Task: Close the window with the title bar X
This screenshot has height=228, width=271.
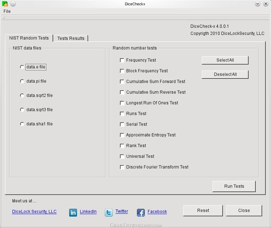Action: coord(266,4)
